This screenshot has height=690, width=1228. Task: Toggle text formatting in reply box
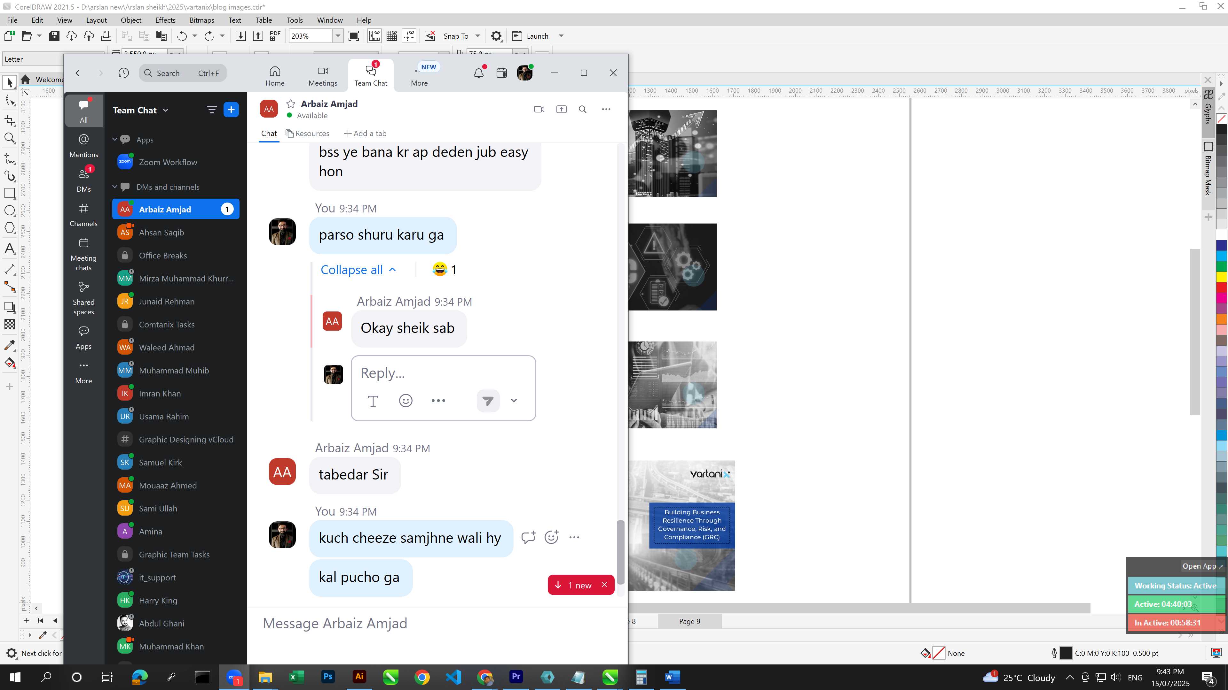coord(373,401)
